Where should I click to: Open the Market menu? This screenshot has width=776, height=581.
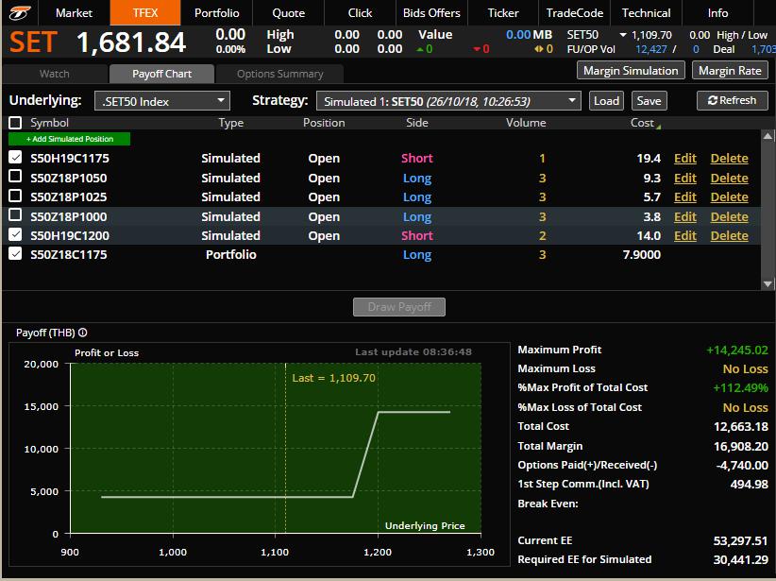(74, 13)
